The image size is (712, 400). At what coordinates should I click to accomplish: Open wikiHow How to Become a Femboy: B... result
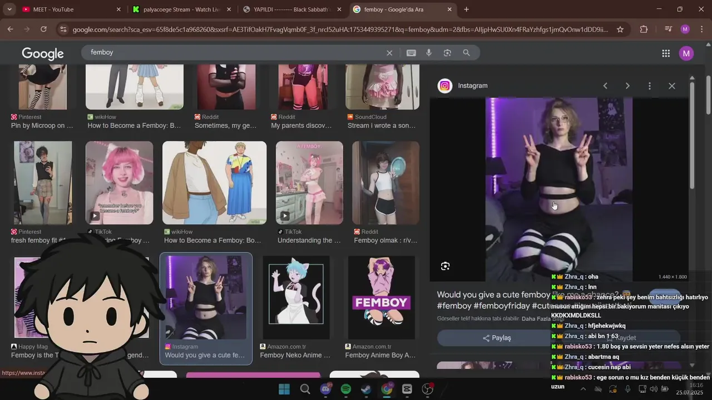[135, 126]
